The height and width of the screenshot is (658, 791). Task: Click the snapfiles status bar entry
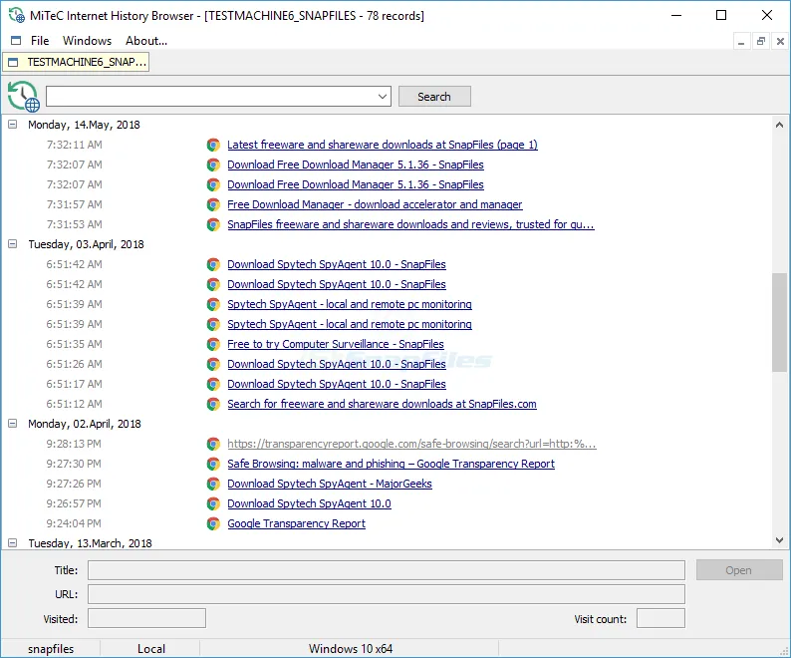tap(51, 649)
